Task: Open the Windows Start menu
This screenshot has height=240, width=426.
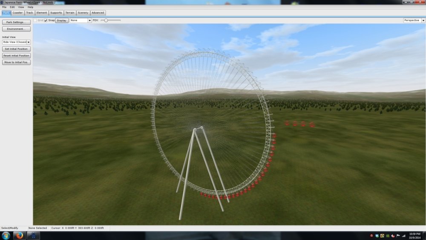Action: pyautogui.click(x=6, y=236)
